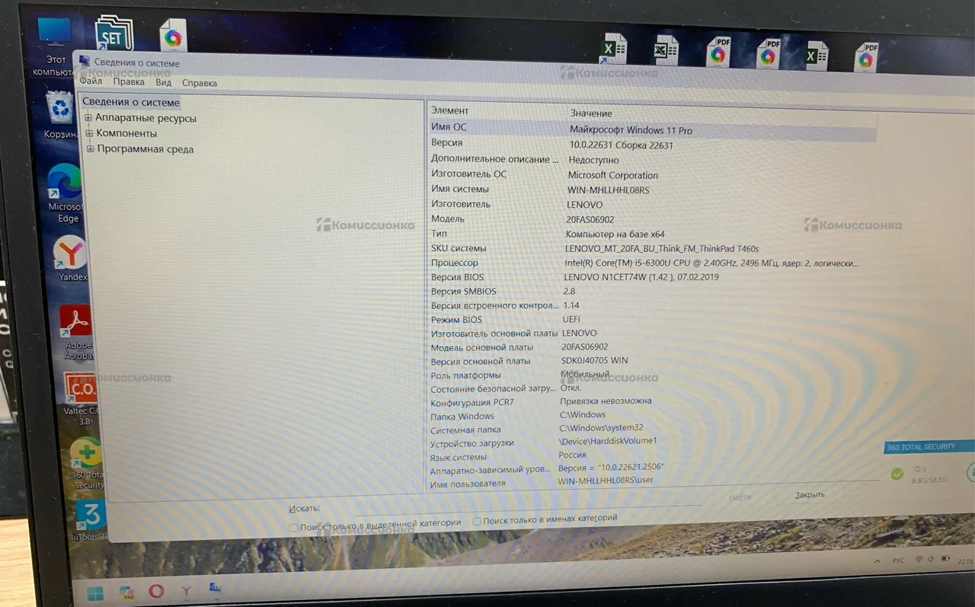Launch the 360 Total Security desktop shortcut
This screenshot has height=607, width=975.
tap(87, 464)
